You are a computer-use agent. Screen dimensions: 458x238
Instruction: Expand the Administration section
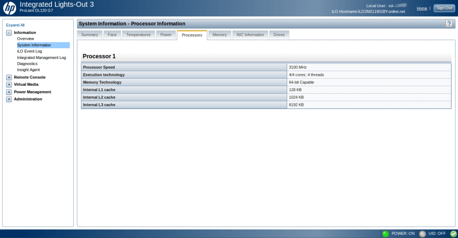point(9,99)
